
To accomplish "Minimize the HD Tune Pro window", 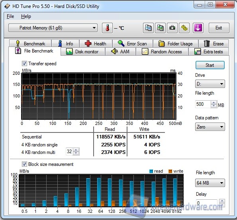I will point(200,5).
